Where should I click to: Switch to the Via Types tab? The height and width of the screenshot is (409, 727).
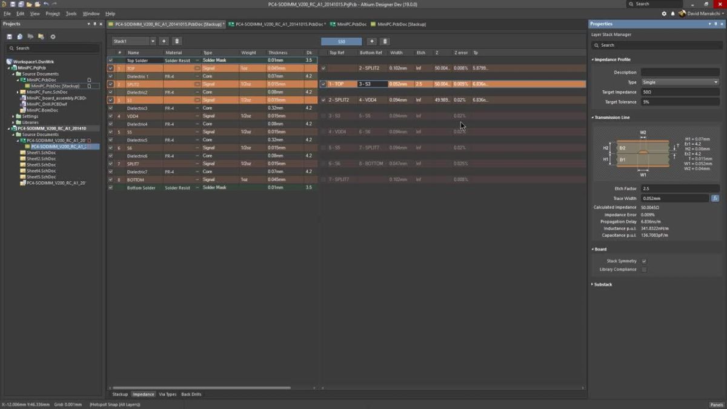pos(167,394)
